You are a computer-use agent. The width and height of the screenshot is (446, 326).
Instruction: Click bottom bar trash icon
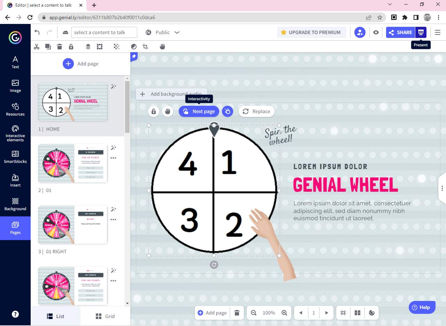click(x=237, y=313)
